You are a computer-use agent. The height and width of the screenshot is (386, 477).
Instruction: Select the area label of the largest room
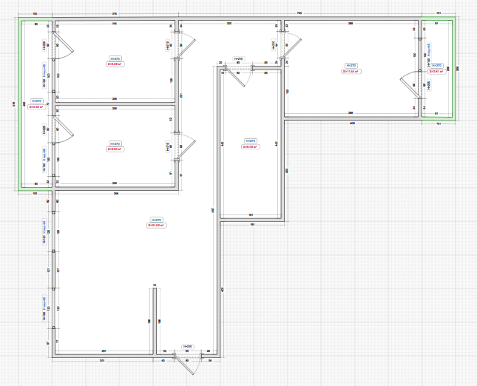coord(157,226)
